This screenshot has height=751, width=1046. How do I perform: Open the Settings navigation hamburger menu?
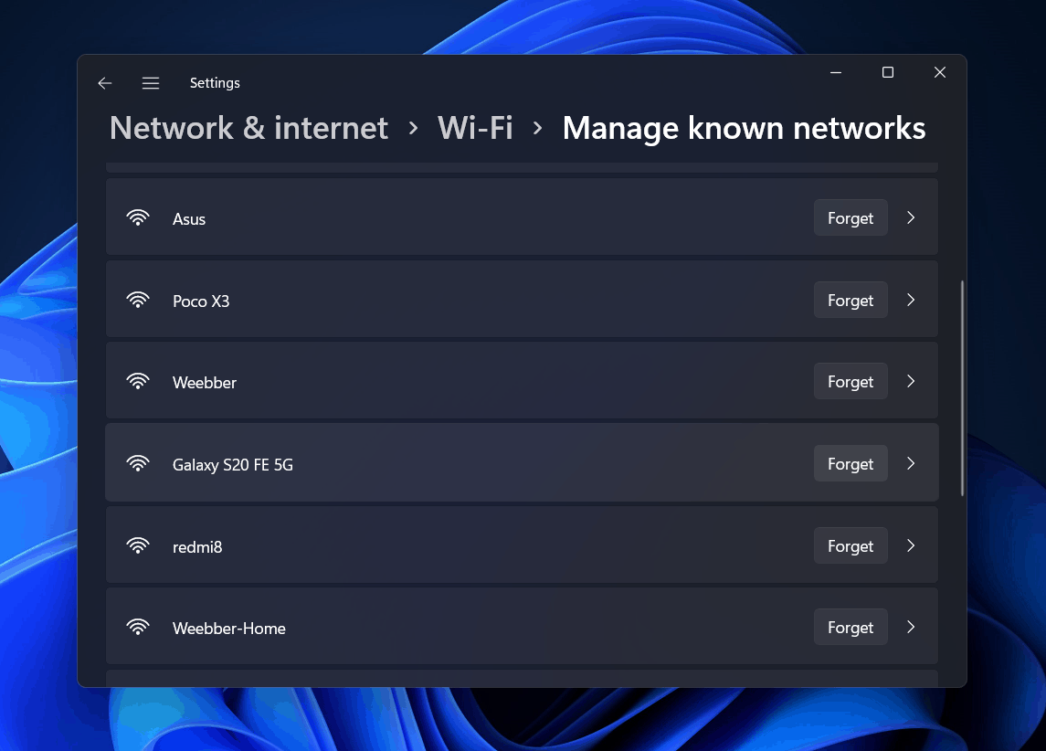tap(151, 82)
